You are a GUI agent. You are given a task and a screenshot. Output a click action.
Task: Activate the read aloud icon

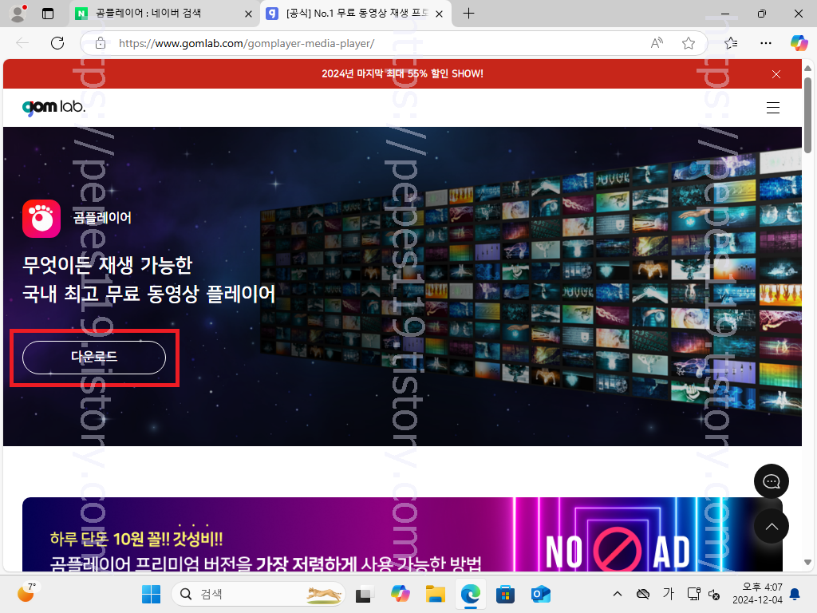(657, 43)
